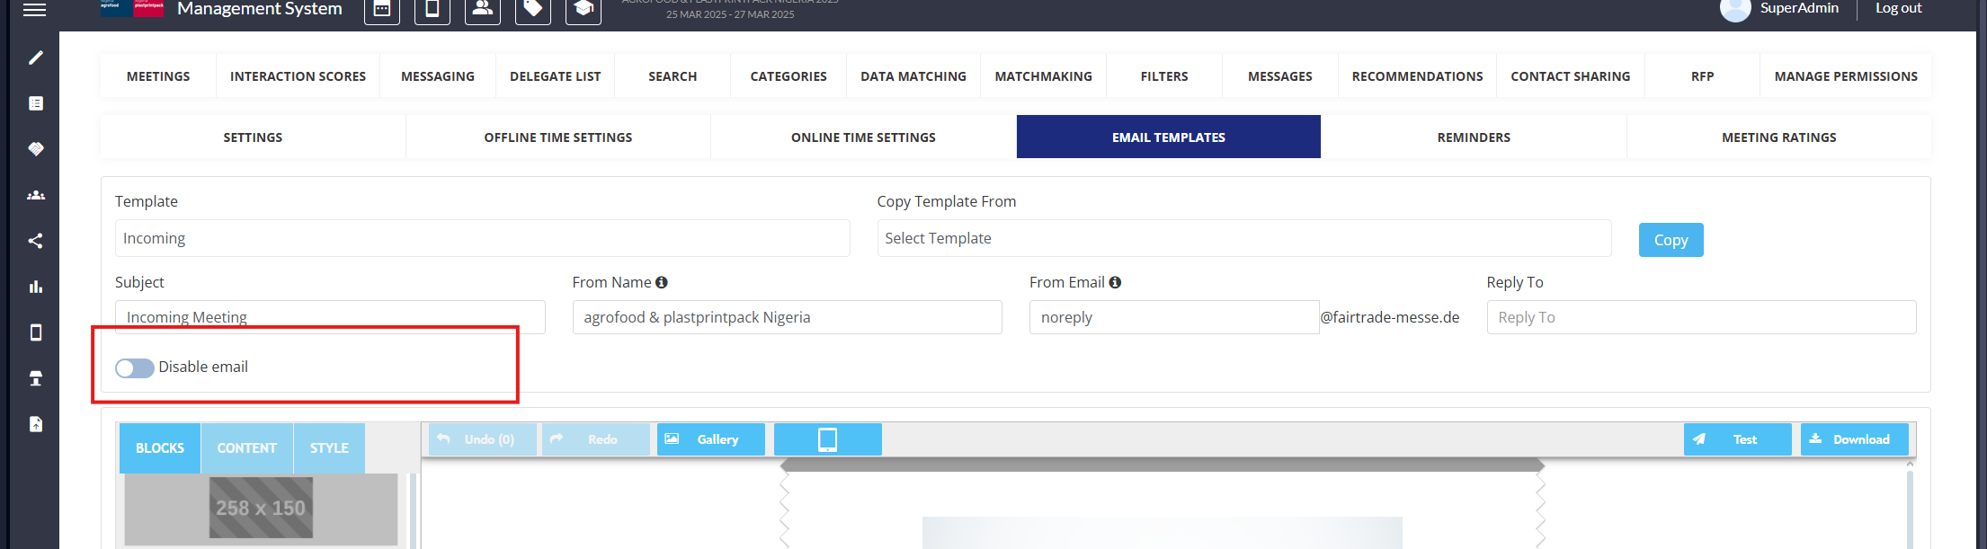
Task: Click the Reply To input field
Action: click(x=1700, y=317)
